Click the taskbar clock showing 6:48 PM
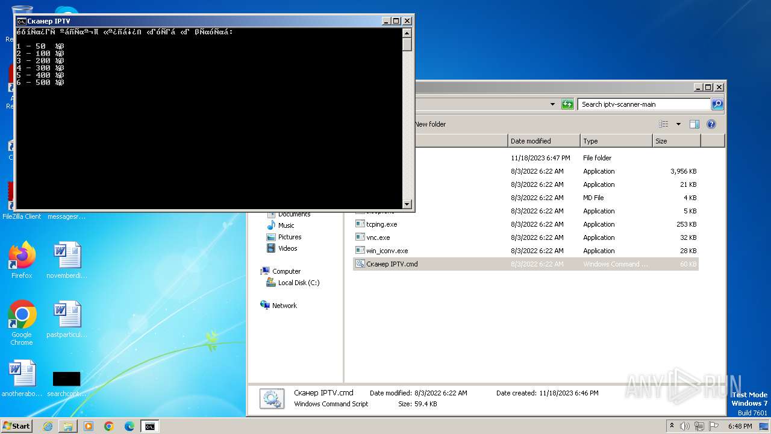 click(740, 426)
